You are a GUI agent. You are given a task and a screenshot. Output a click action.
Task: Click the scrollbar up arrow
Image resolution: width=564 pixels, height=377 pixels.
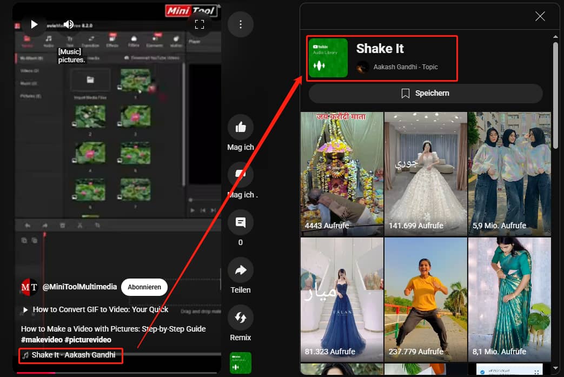tap(555, 37)
